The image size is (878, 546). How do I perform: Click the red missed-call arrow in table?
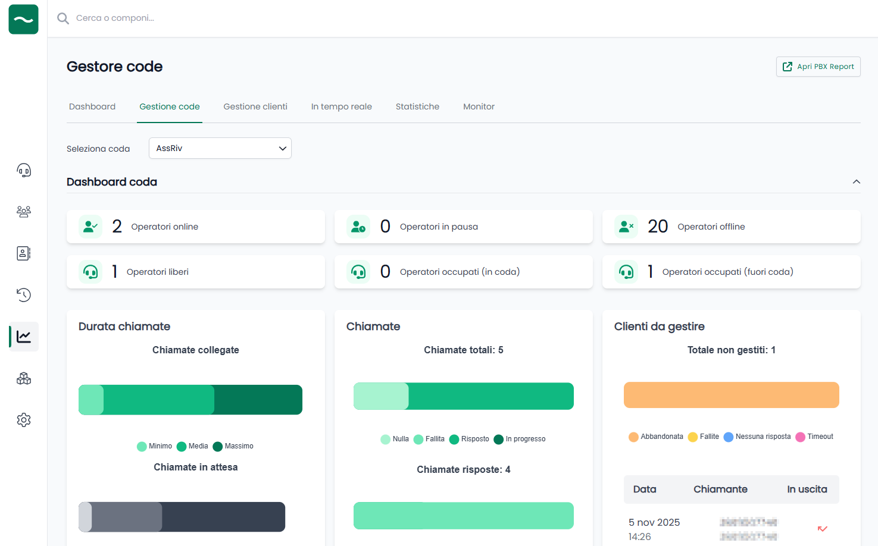click(823, 529)
